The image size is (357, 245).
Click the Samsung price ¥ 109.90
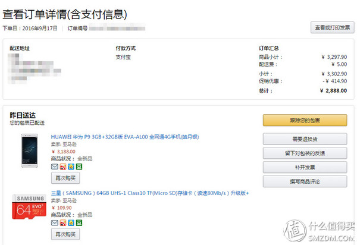coord(62,208)
